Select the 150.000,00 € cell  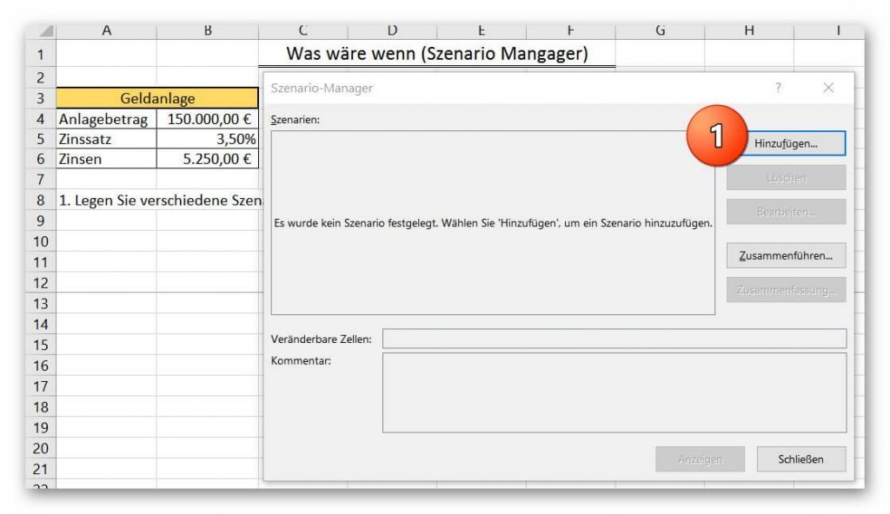coord(208,119)
